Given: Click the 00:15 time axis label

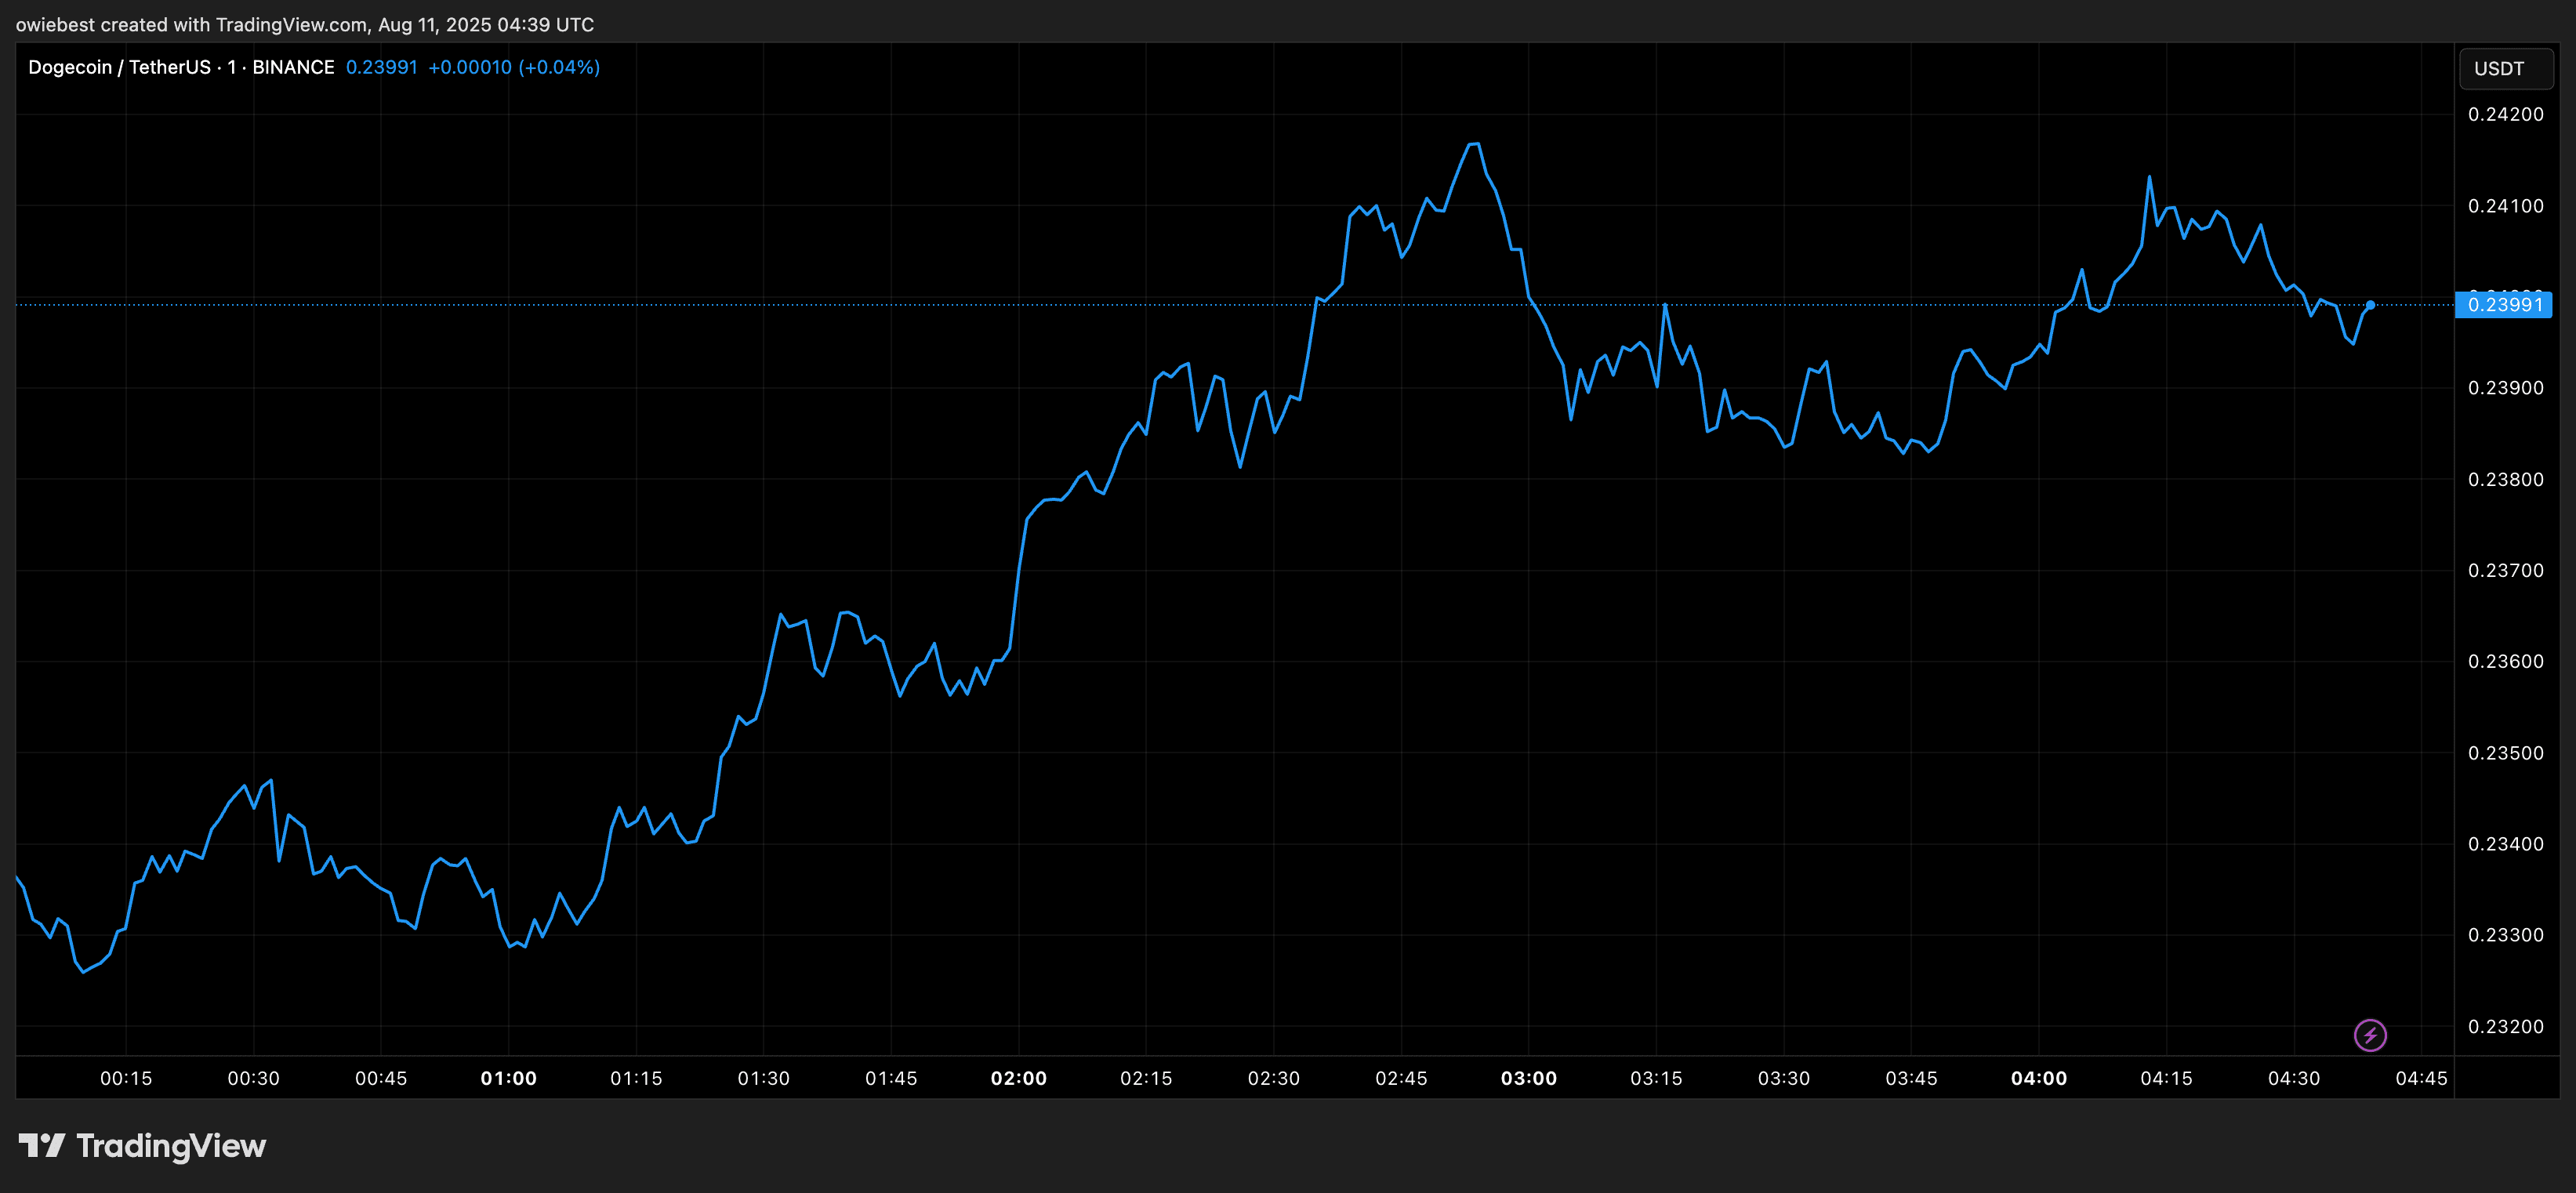Looking at the screenshot, I should (x=126, y=1078).
